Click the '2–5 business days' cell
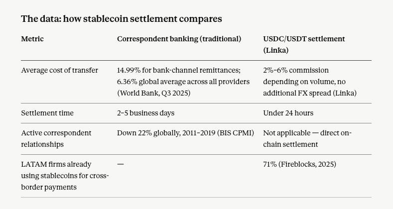The height and width of the screenshot is (209, 393). [x=145, y=113]
